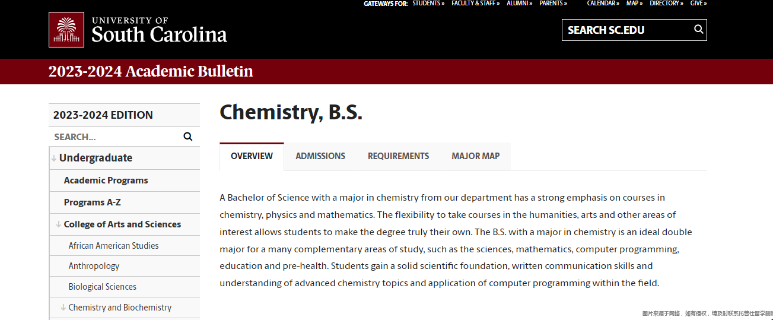The height and width of the screenshot is (320, 773).
Task: Open the 2023-2024 Academic Bulletin heading link
Action: (151, 71)
